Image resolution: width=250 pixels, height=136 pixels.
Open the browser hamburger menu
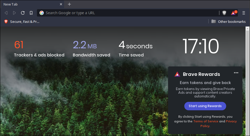pyautogui.click(x=244, y=13)
